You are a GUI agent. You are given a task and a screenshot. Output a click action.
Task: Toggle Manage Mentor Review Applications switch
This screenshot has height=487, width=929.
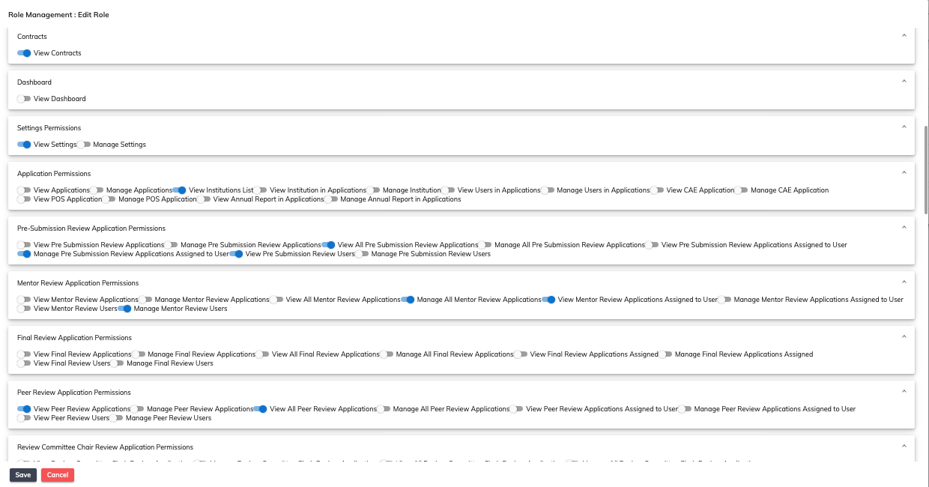pyautogui.click(x=145, y=300)
